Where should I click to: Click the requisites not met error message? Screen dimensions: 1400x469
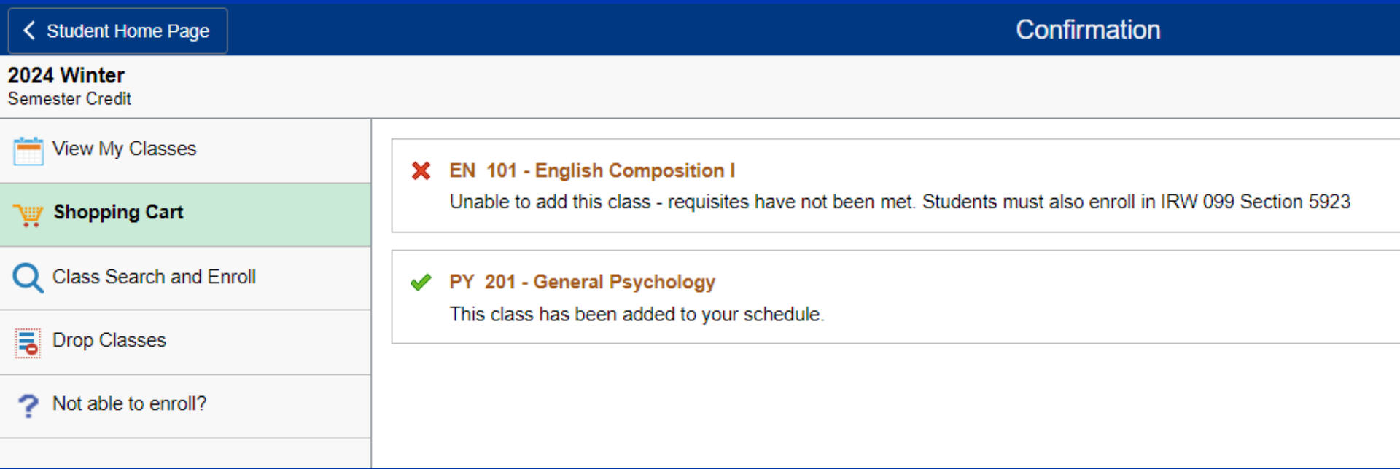[899, 202]
